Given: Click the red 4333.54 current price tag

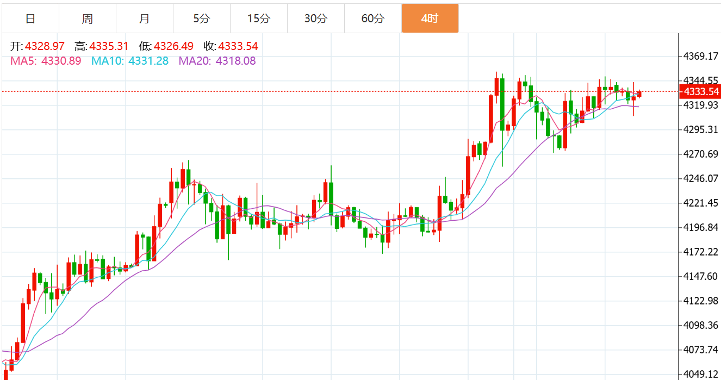Looking at the screenshot, I should click(x=701, y=91).
